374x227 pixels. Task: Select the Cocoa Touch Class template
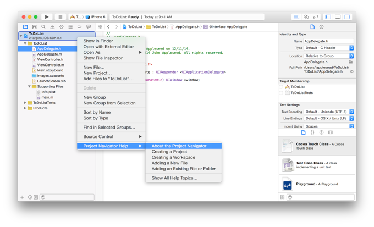(x=317, y=146)
